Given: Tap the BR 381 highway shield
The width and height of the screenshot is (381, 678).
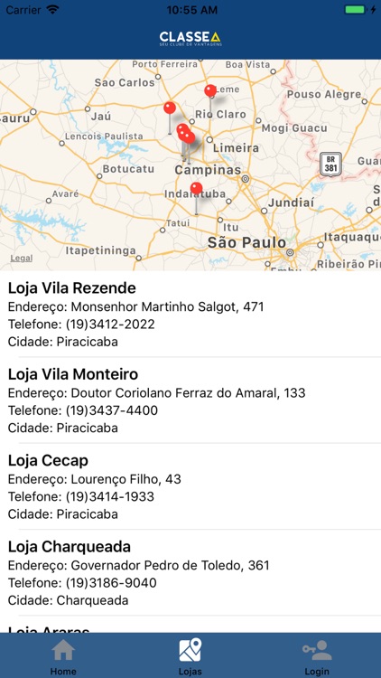Looking at the screenshot, I should (330, 165).
